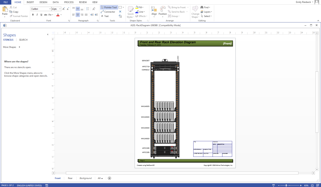The width and height of the screenshot is (321, 187).
Task: Toggle bold formatting
Action: [33, 15]
